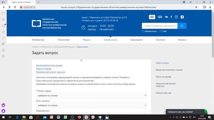Click the white plus social icon
Screen dimensions: 214x120
(x=182, y=17)
